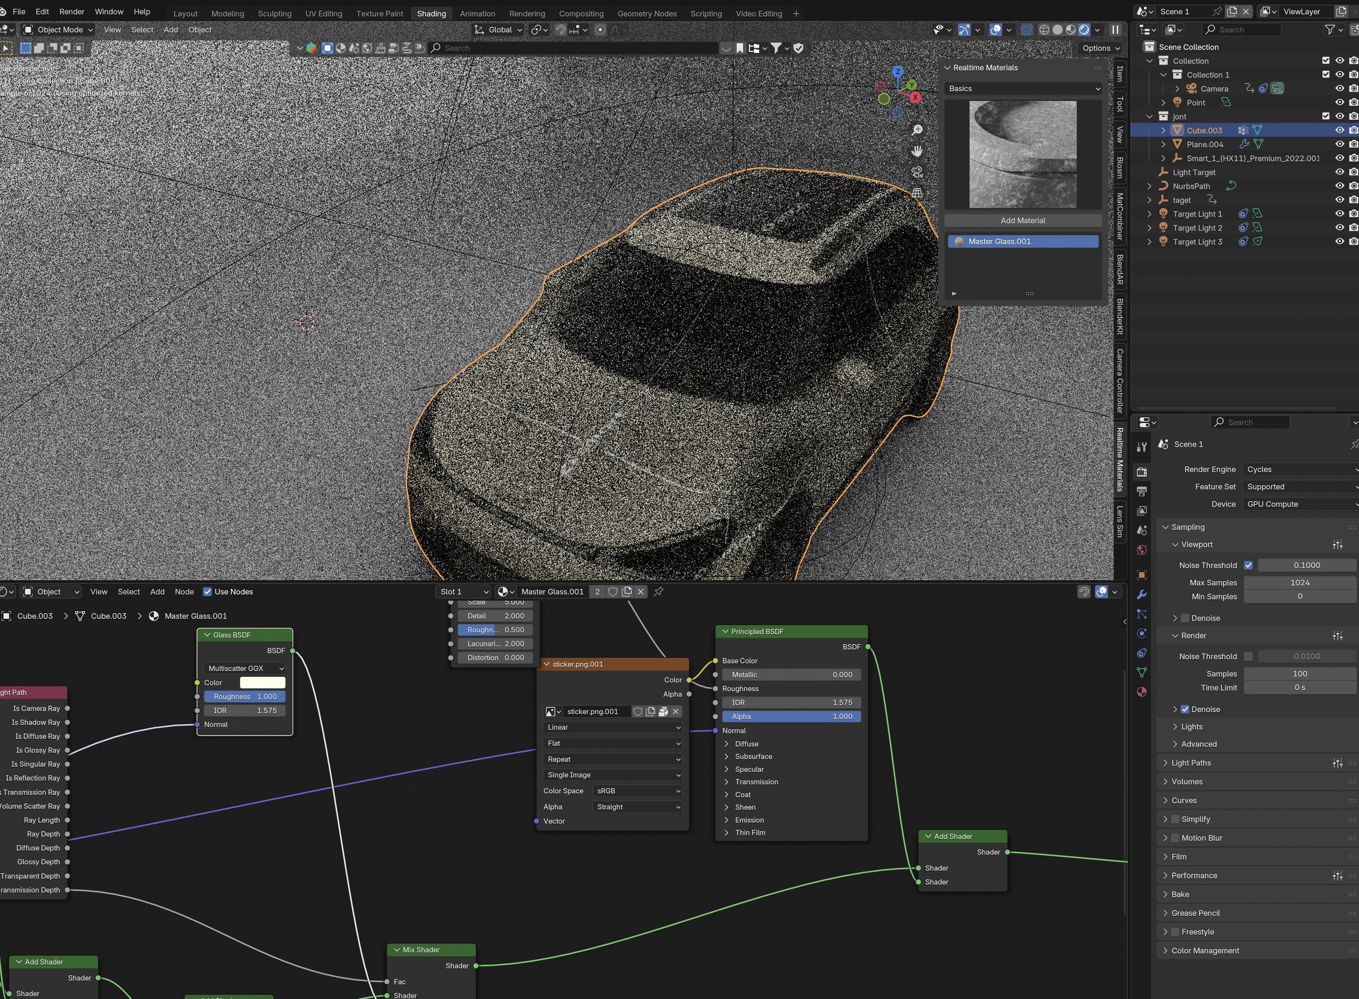Open the Modifiers properties tab
Image resolution: width=1359 pixels, height=999 pixels.
1142,594
